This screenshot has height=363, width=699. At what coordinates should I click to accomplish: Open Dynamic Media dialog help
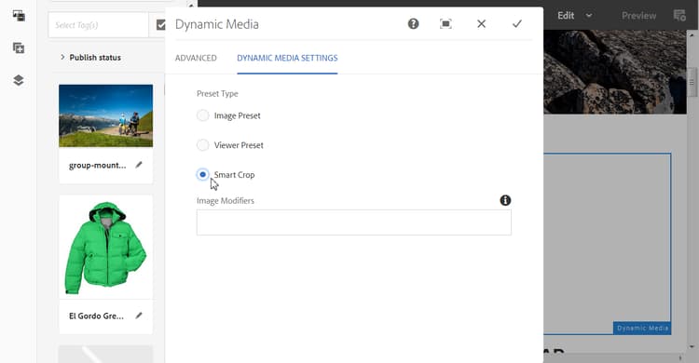click(x=413, y=23)
